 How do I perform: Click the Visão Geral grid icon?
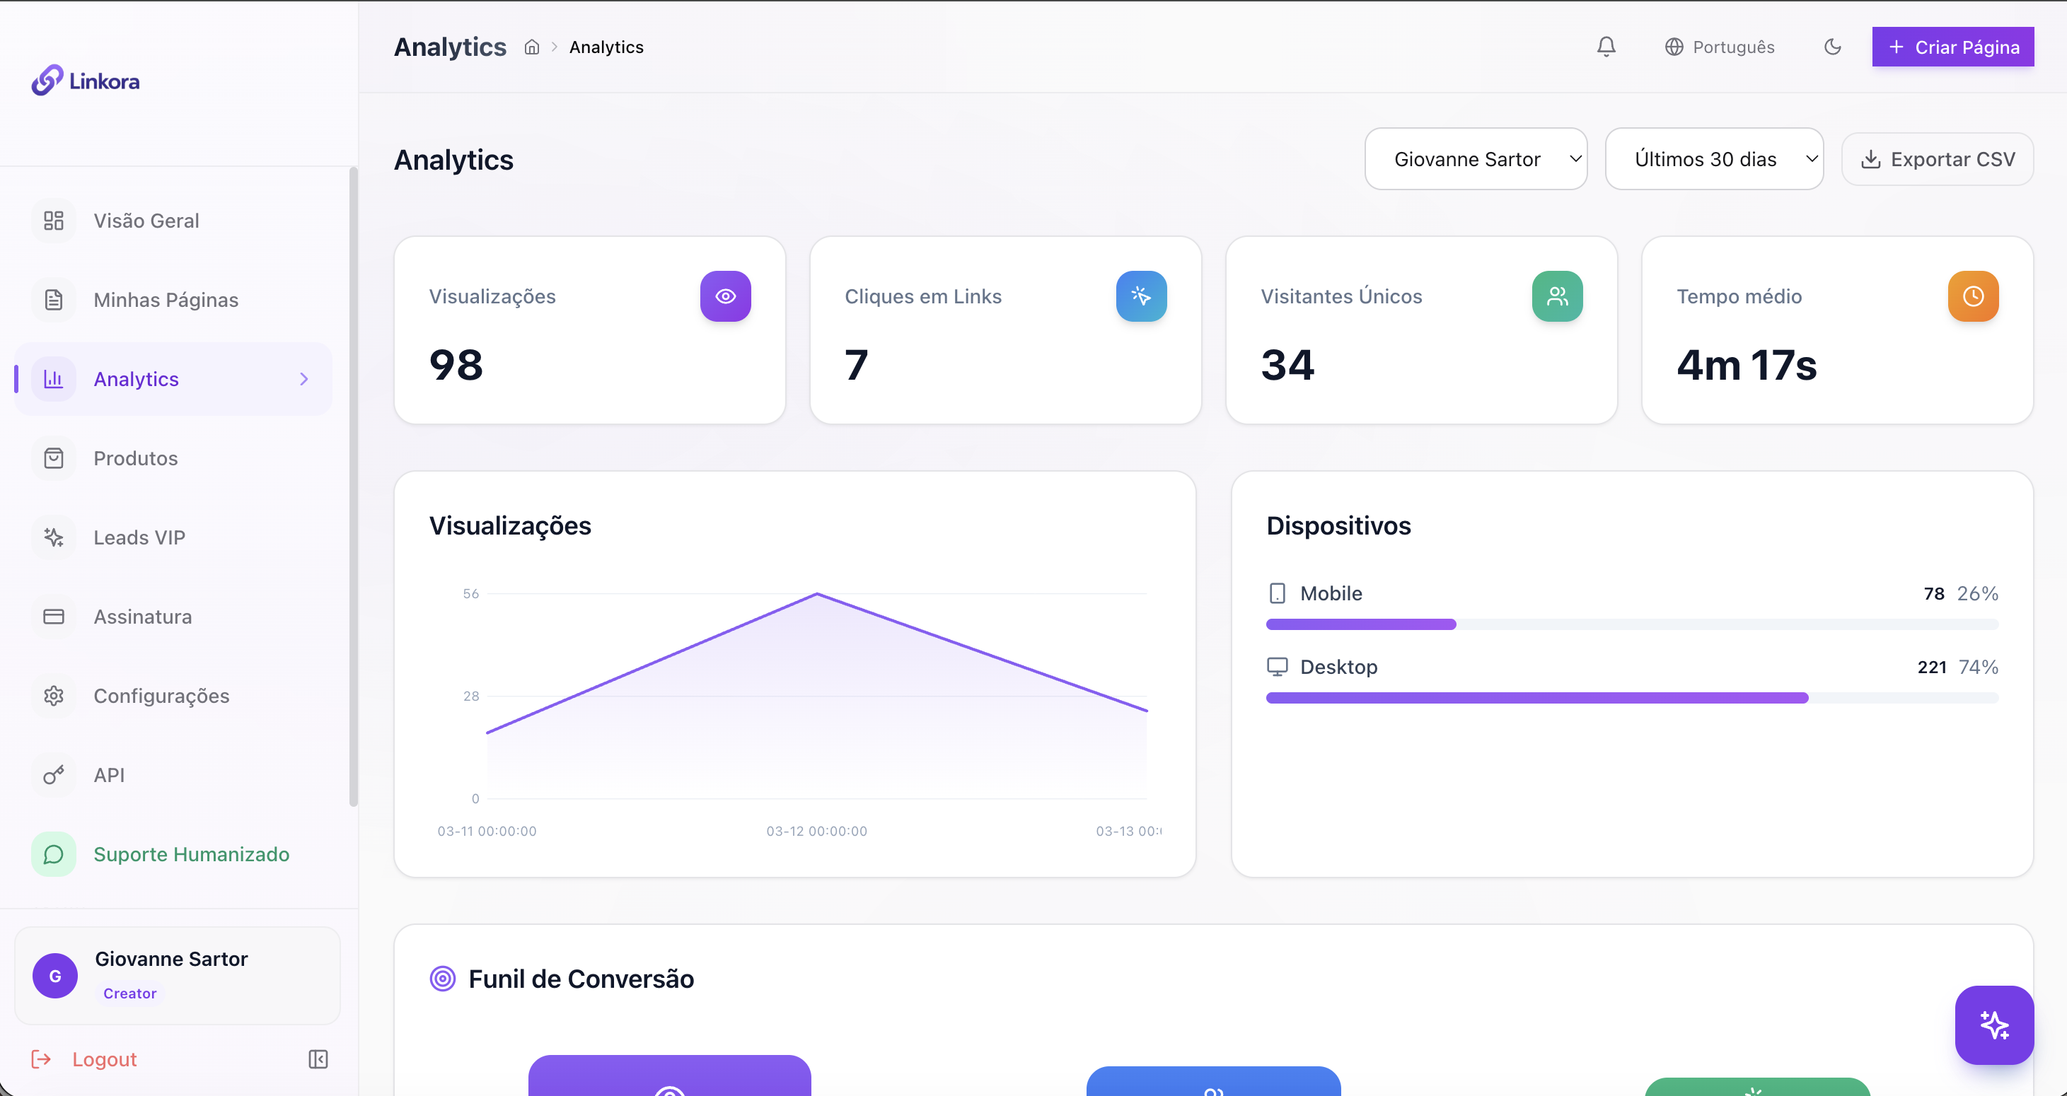[54, 221]
